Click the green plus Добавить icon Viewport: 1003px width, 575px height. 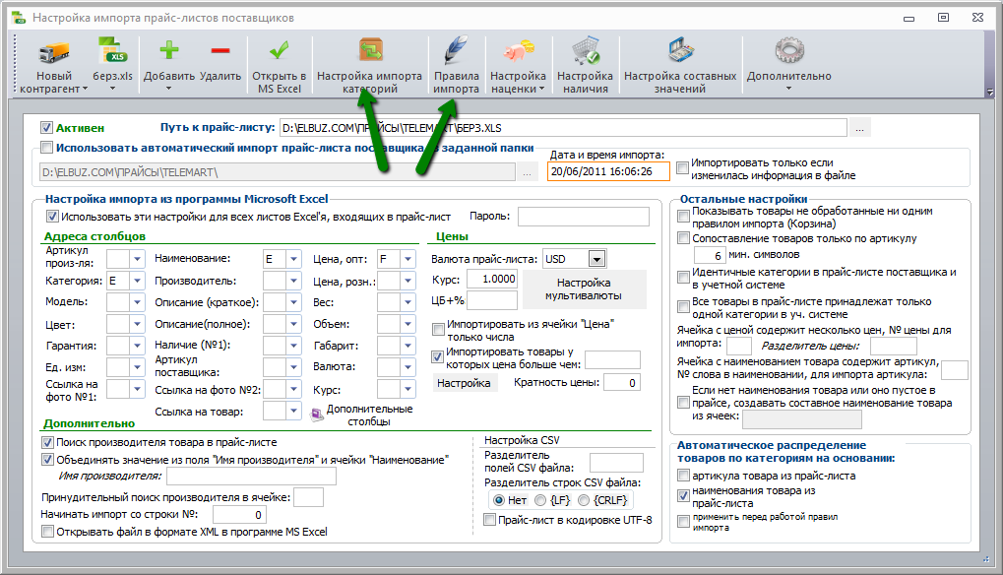169,50
